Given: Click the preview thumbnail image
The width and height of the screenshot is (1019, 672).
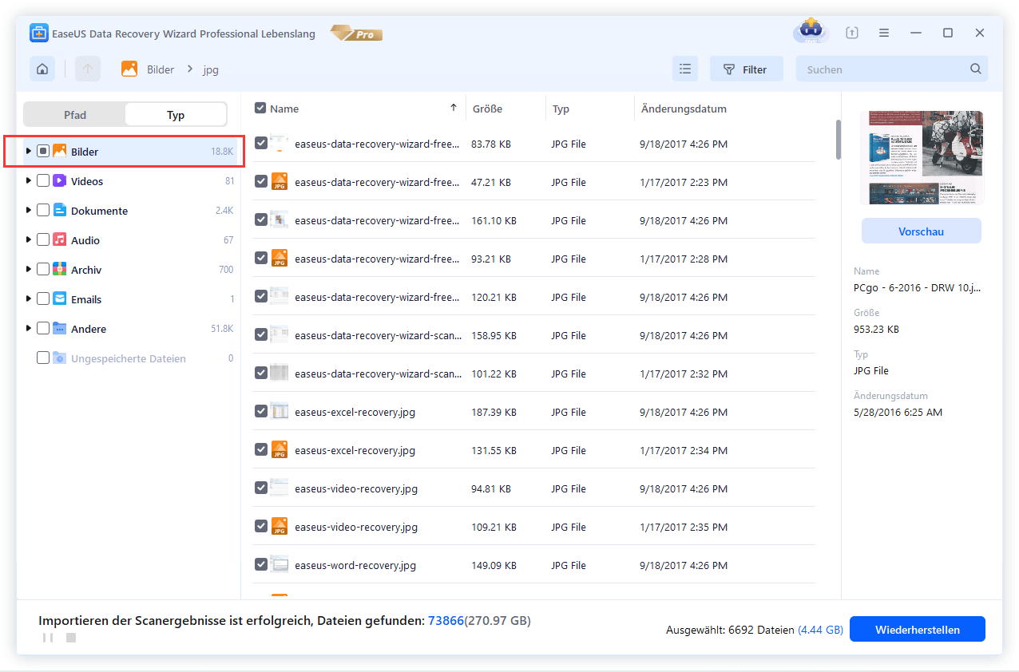Looking at the screenshot, I should point(922,157).
